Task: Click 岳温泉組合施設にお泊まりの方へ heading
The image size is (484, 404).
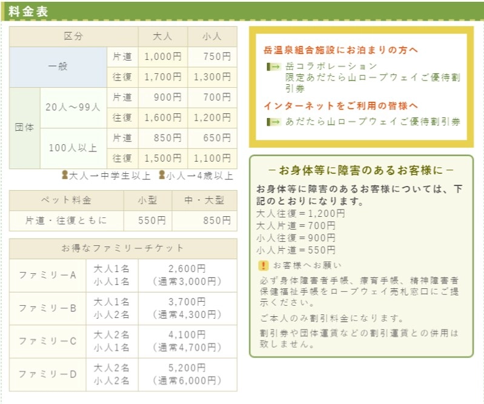Action: pos(340,50)
